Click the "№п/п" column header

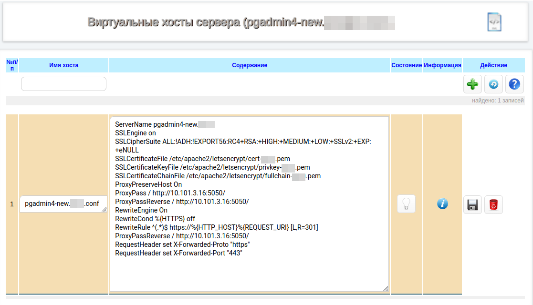12,65
